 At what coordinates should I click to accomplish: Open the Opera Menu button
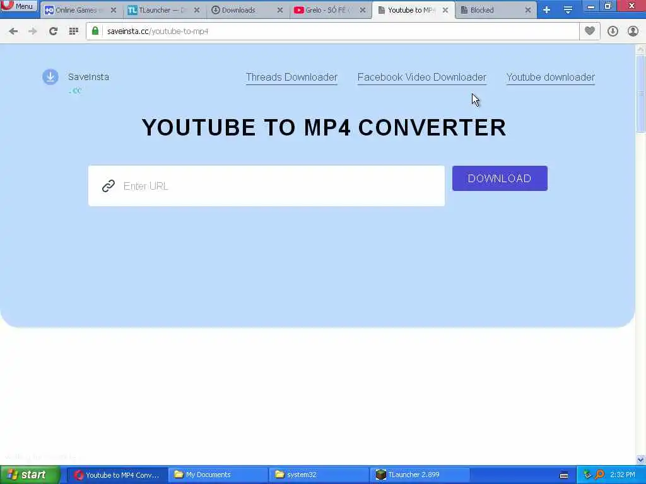(x=18, y=6)
